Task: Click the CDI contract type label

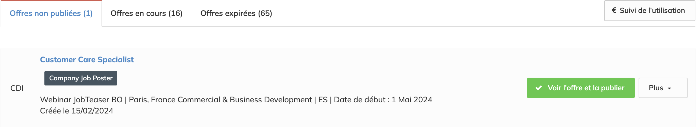Action: (x=17, y=88)
